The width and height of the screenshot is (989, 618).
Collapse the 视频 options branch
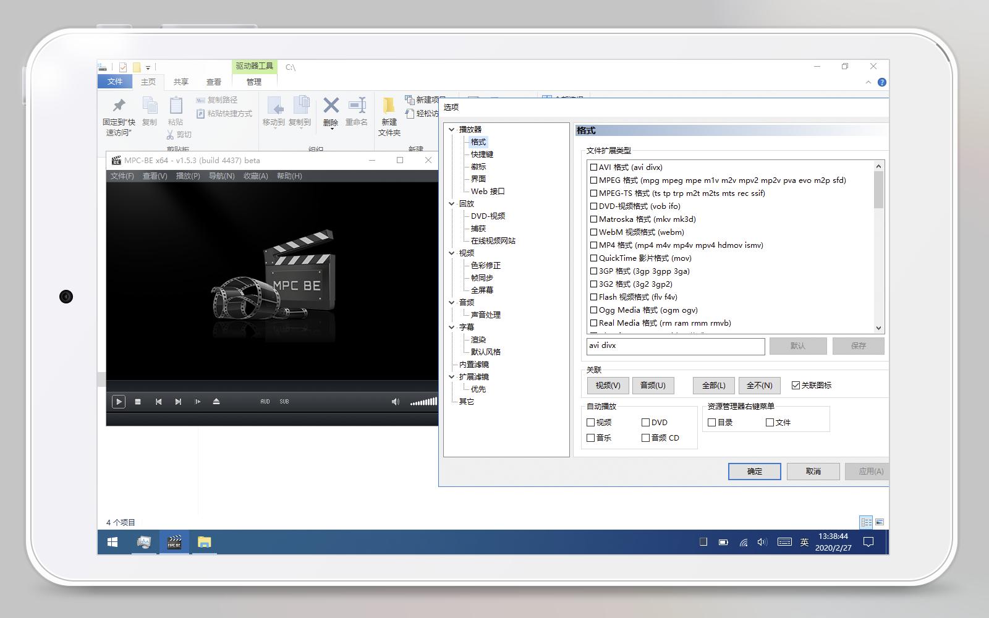pyautogui.click(x=452, y=253)
